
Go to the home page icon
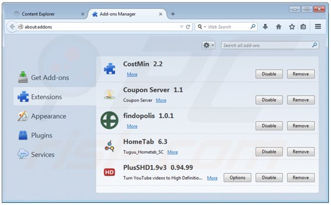tap(279, 27)
